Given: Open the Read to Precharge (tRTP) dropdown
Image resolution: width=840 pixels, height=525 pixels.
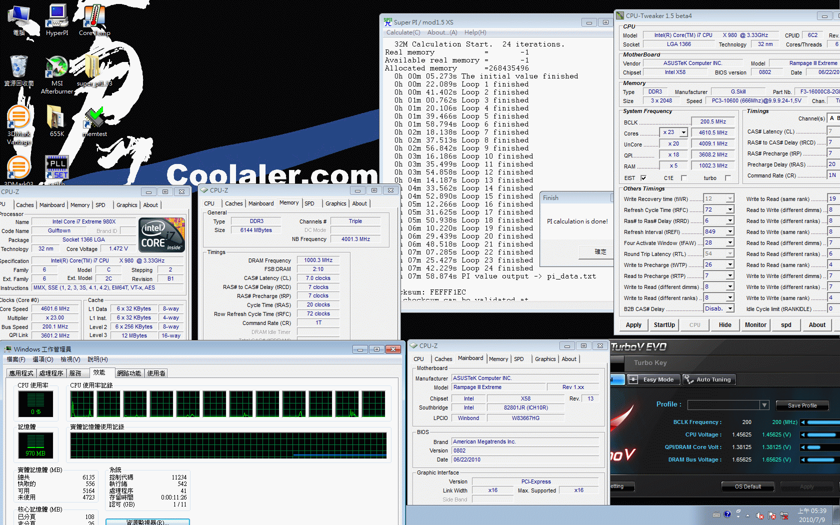Looking at the screenshot, I should [x=730, y=276].
